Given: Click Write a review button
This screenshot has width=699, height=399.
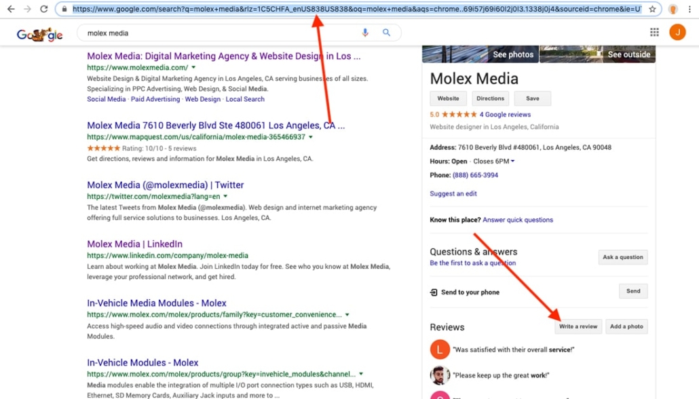Looking at the screenshot, I should [x=578, y=326].
